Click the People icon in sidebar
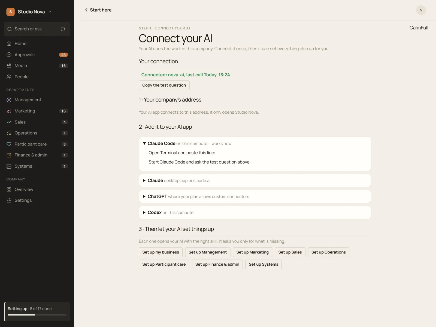This screenshot has height=327, width=436. (9, 77)
